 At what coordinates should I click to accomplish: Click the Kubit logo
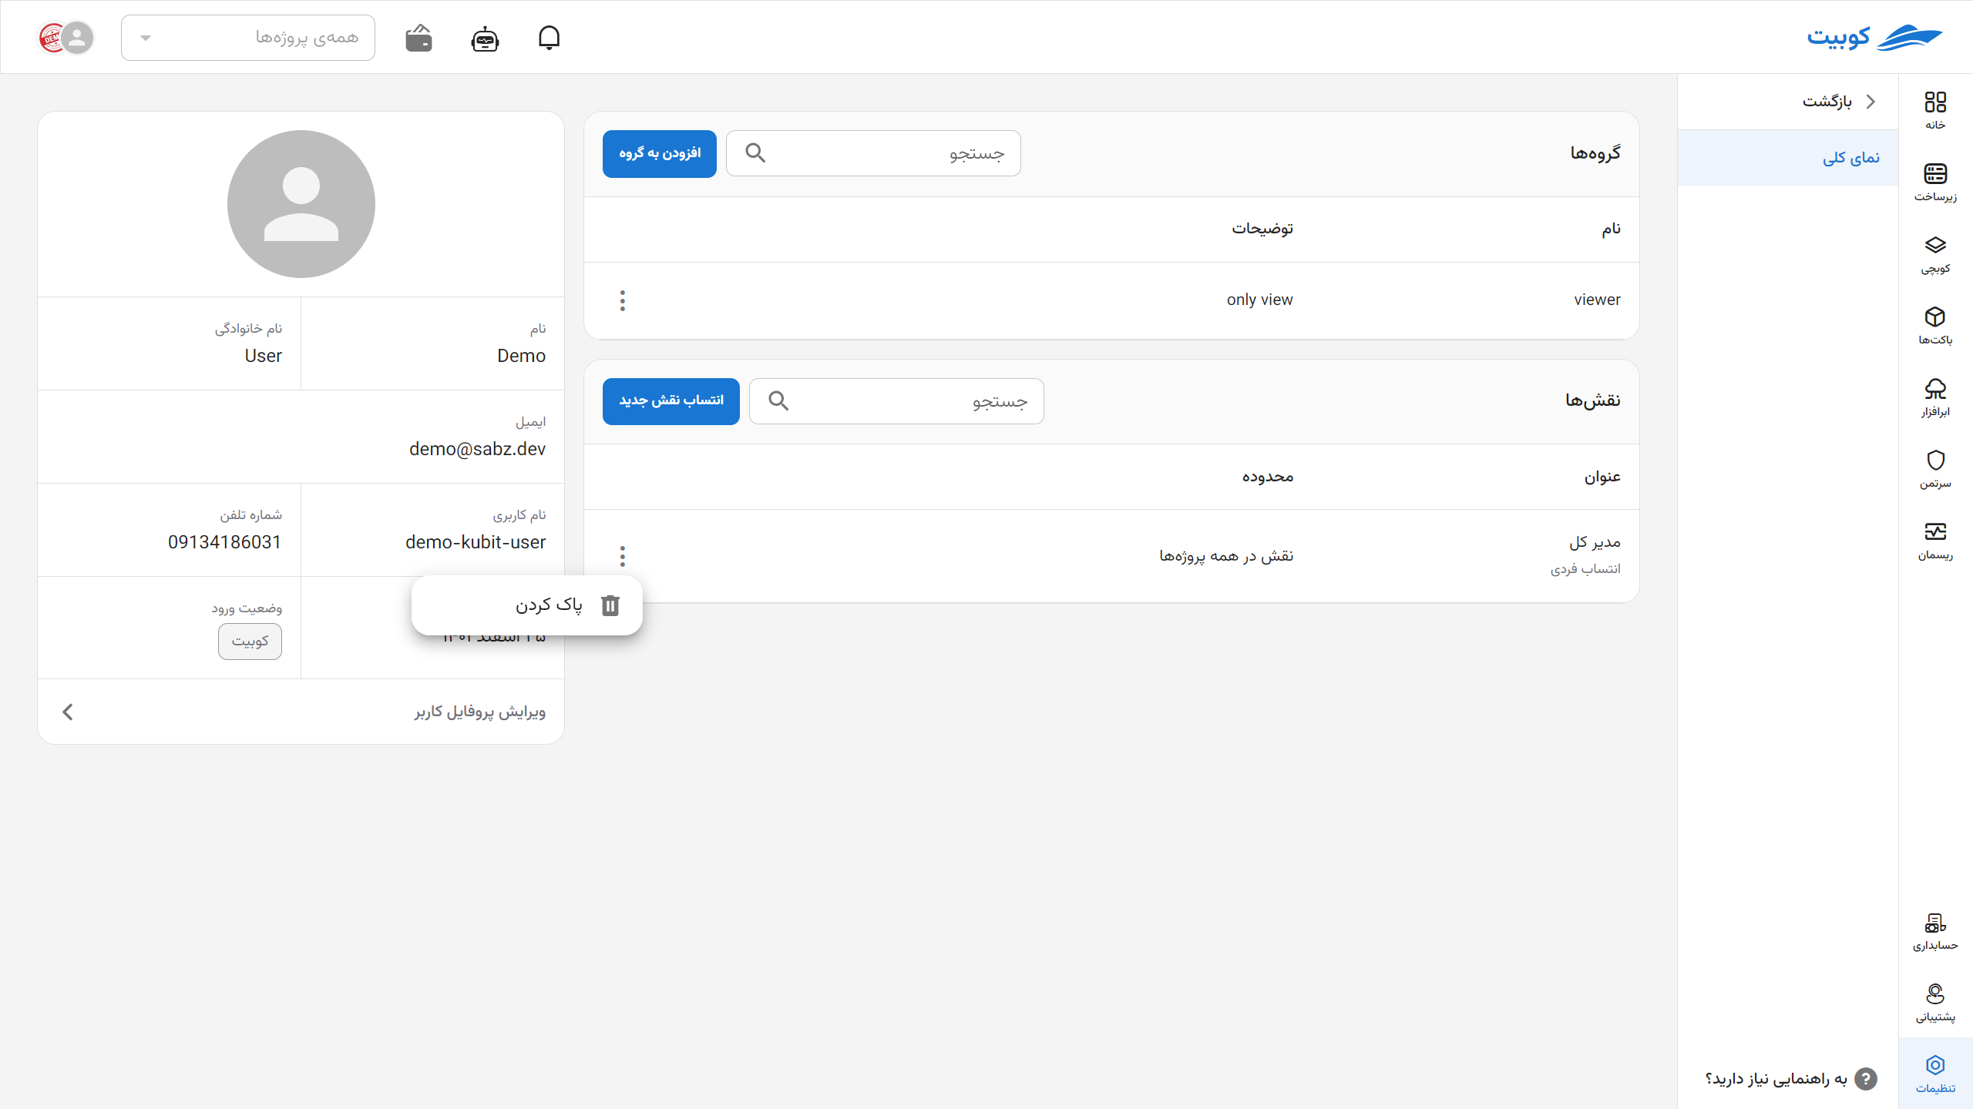pyautogui.click(x=1874, y=37)
